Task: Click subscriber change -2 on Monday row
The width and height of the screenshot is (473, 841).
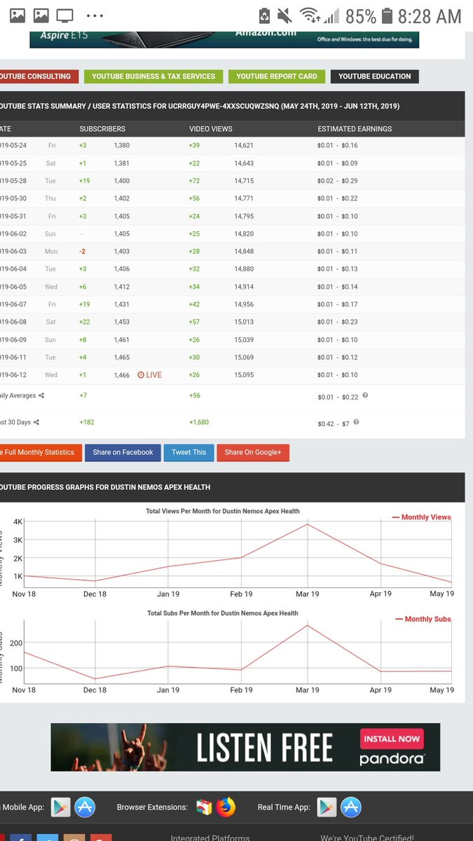Action: click(x=83, y=252)
